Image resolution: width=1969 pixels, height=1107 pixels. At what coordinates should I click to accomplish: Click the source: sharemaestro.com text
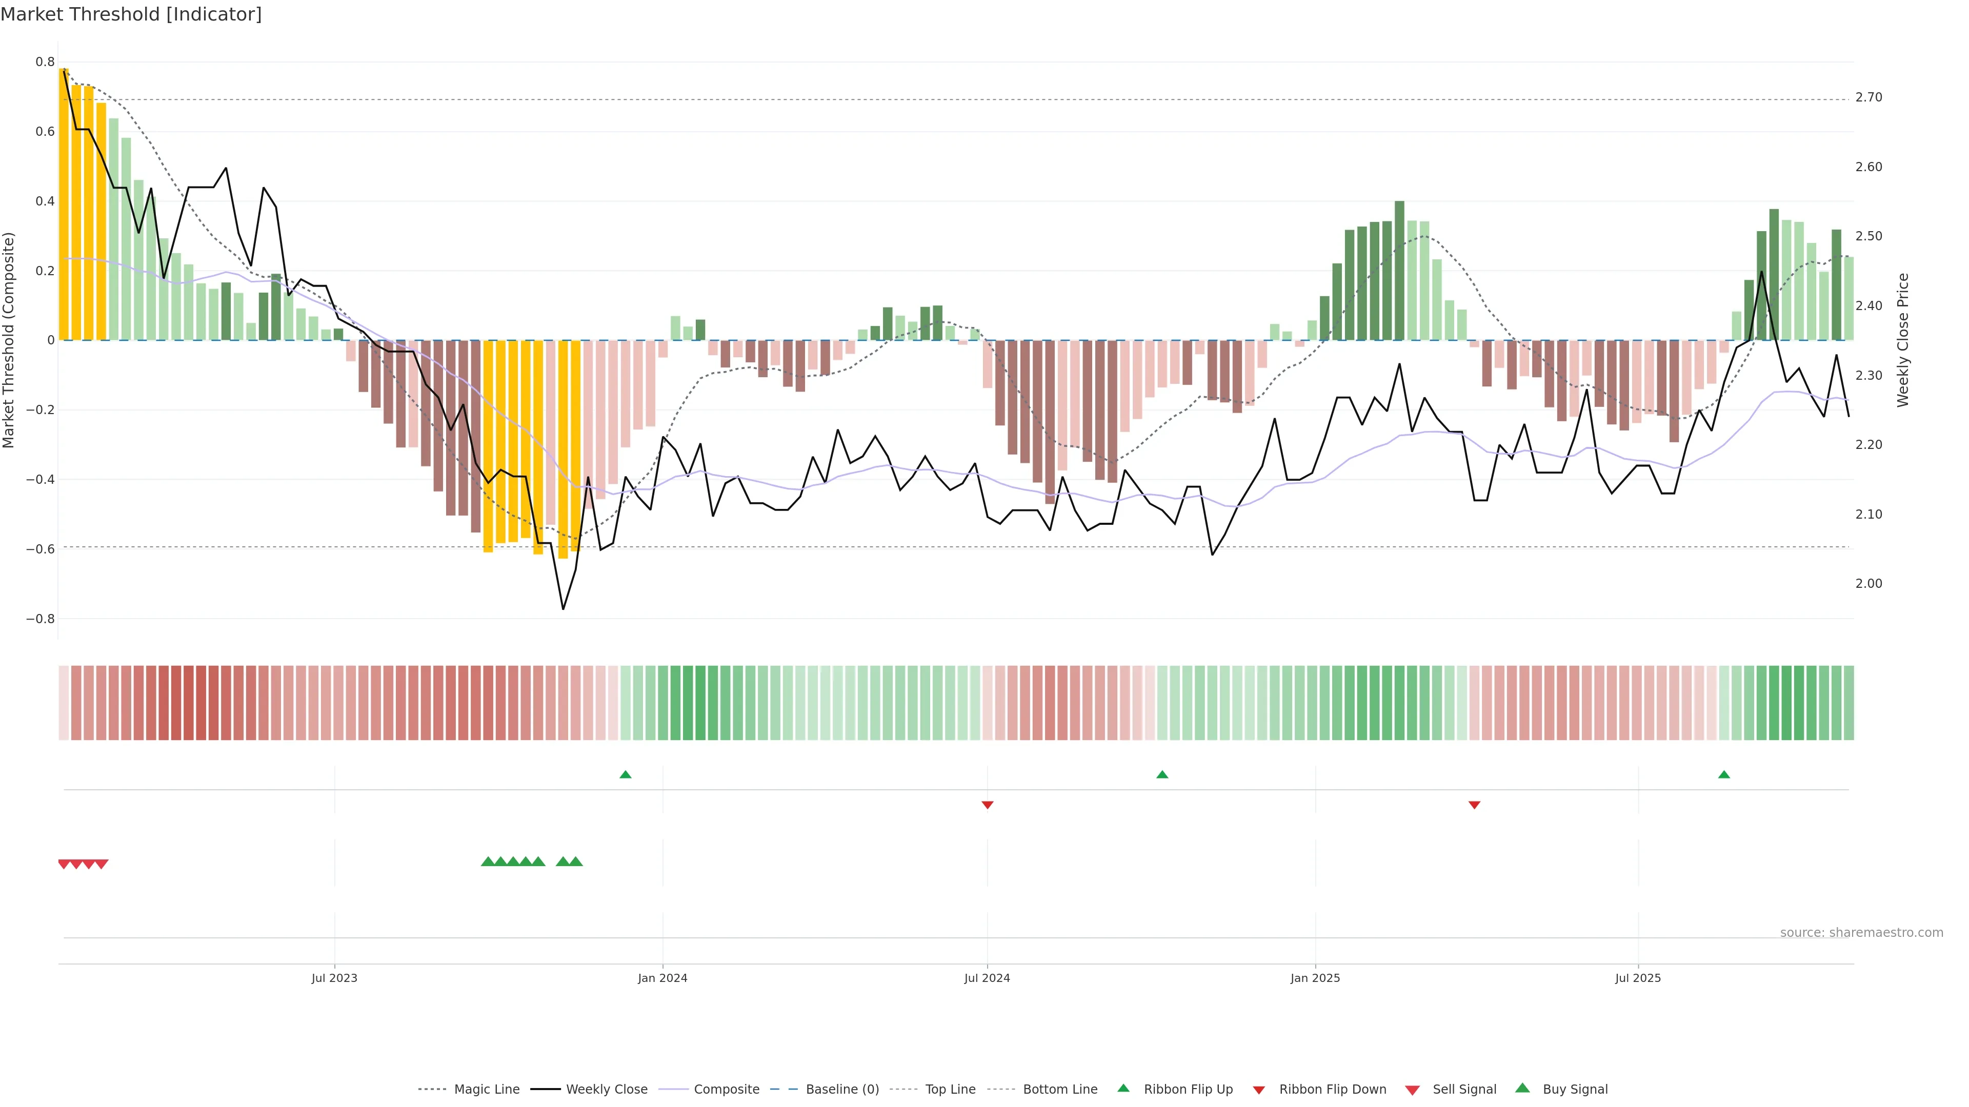1861,932
